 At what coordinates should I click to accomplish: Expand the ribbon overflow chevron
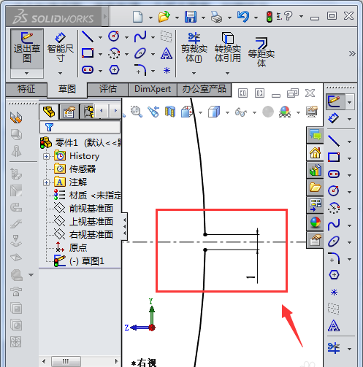[x=352, y=53]
